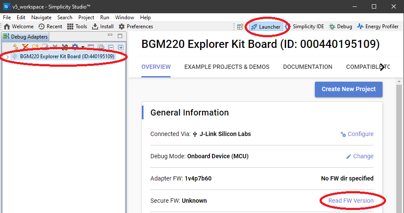Select the Debug Adapters view tab

tap(25, 37)
